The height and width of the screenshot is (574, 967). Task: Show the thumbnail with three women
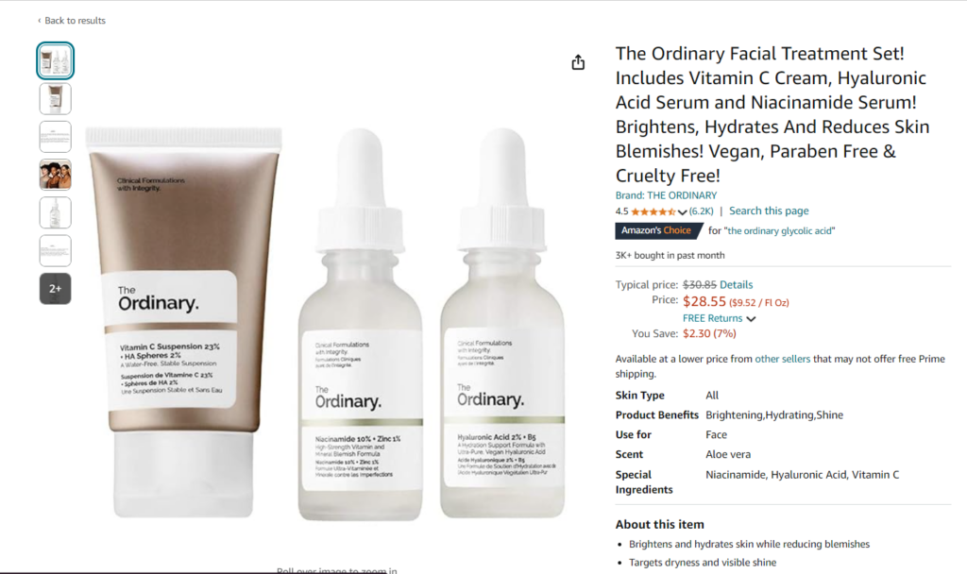(56, 175)
